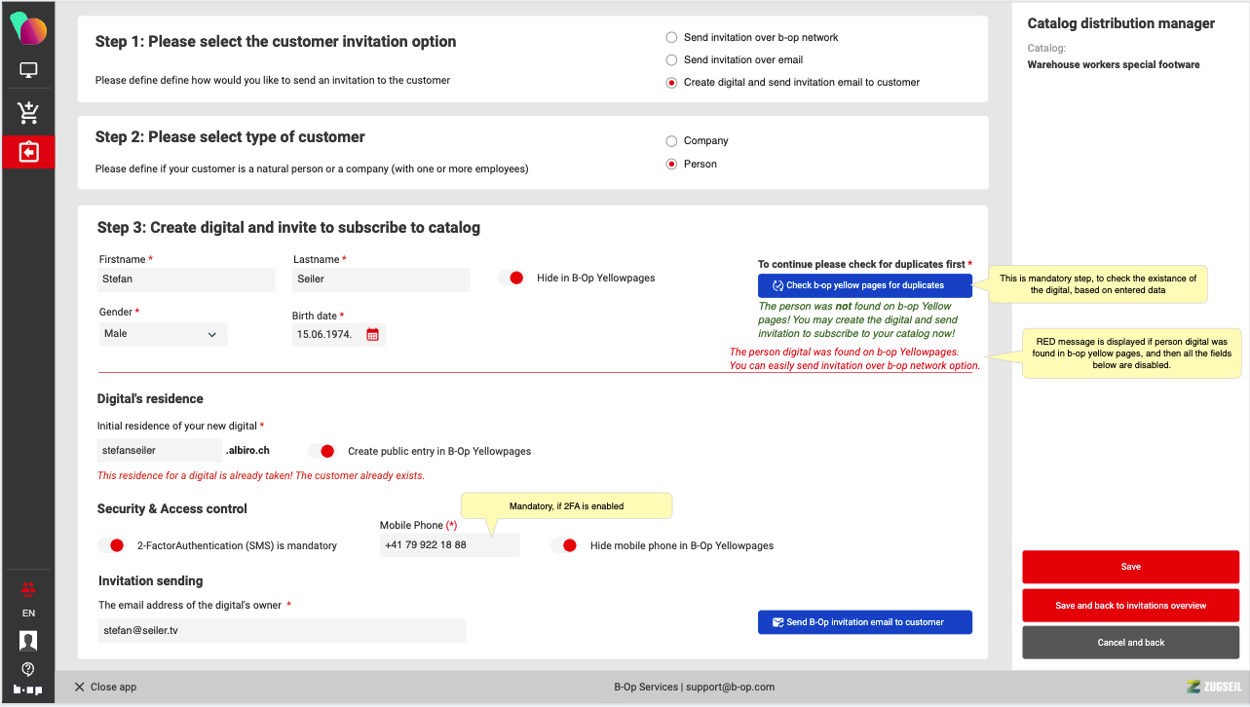This screenshot has height=707, width=1250.
Task: Toggle Create public entry in B-Op Yellowpages
Action: 322,451
